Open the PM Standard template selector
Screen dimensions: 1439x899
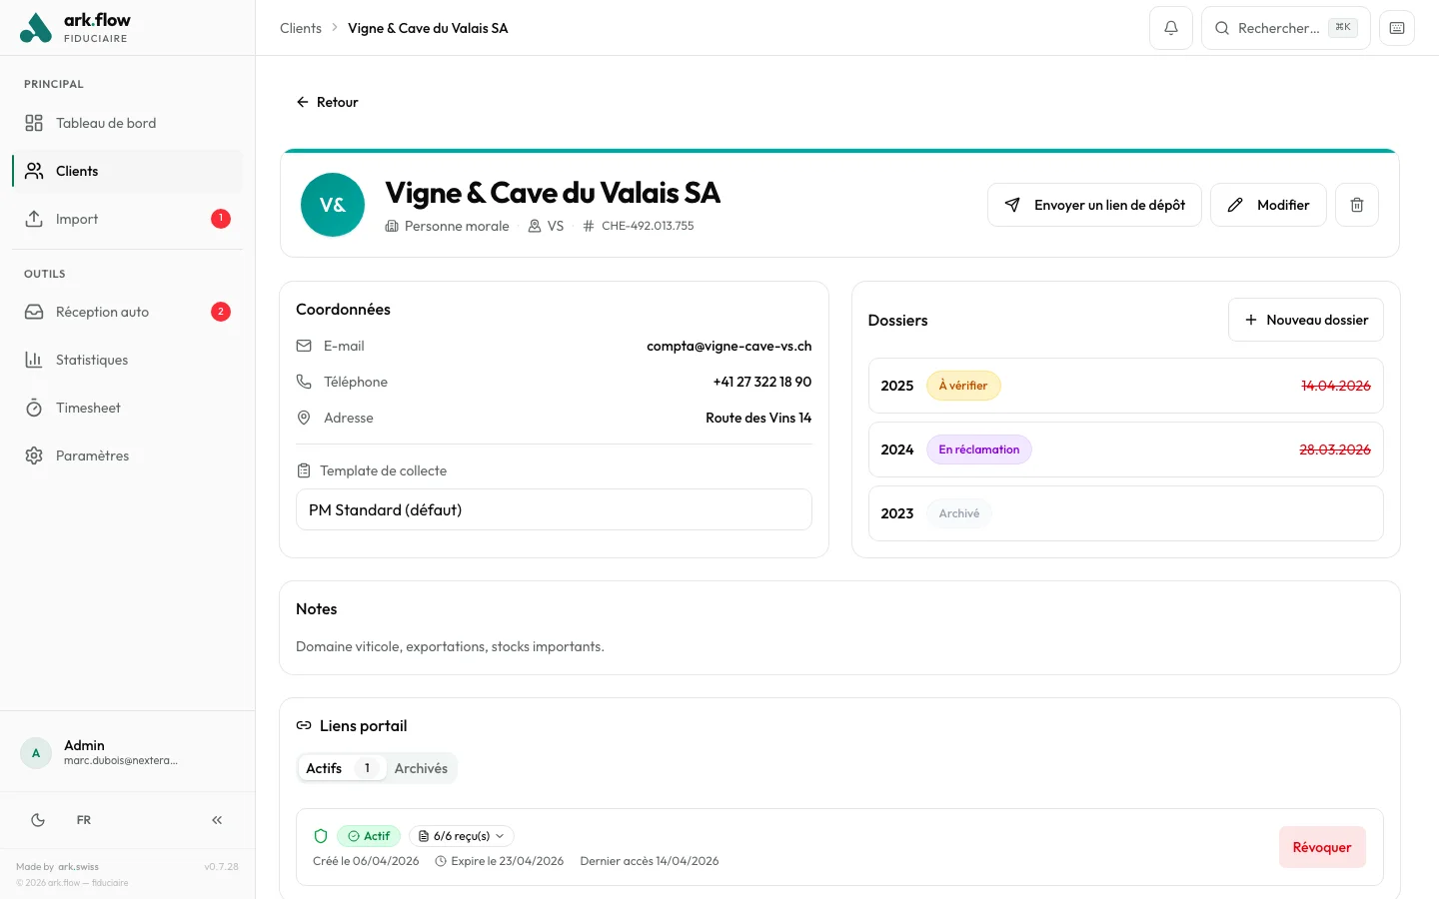coord(554,509)
